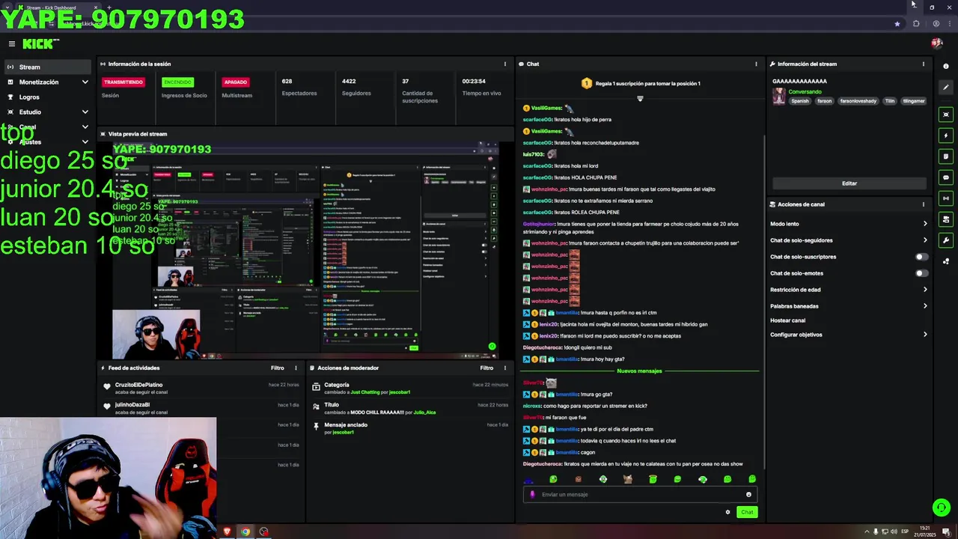Toggle the channel actions panel icon

(x=946, y=219)
